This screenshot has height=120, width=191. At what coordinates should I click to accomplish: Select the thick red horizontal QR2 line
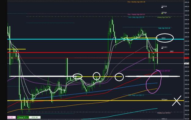[x=96, y=53]
